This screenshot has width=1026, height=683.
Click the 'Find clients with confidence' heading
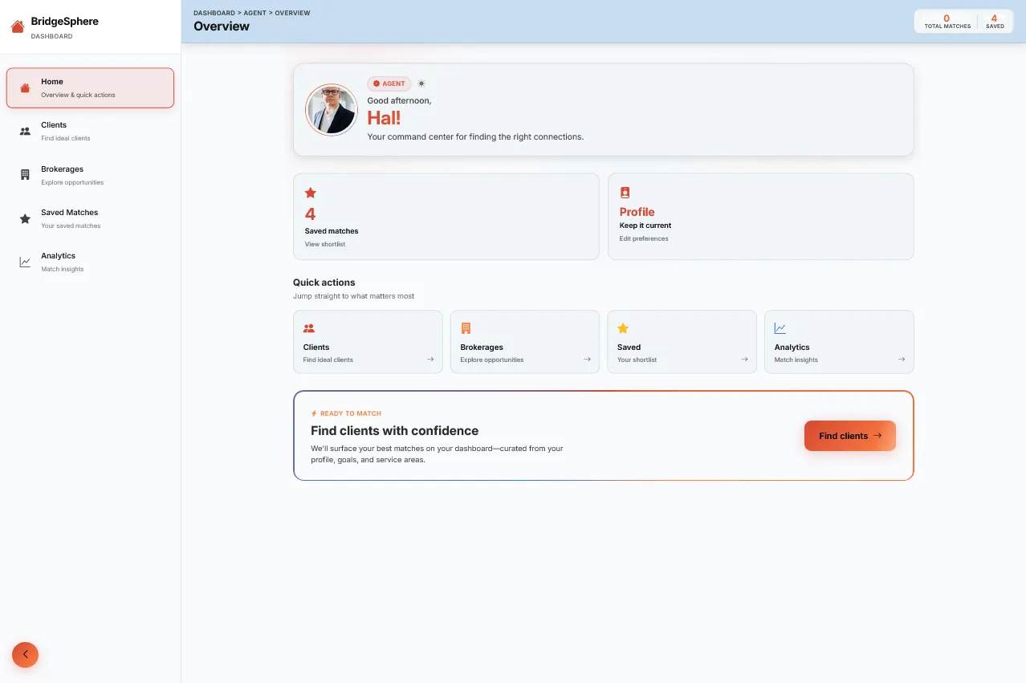(x=395, y=430)
